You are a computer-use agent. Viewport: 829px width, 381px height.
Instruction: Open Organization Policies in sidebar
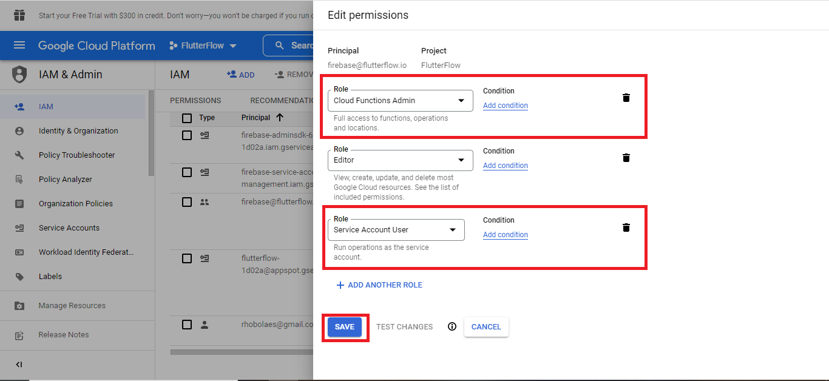click(x=73, y=204)
